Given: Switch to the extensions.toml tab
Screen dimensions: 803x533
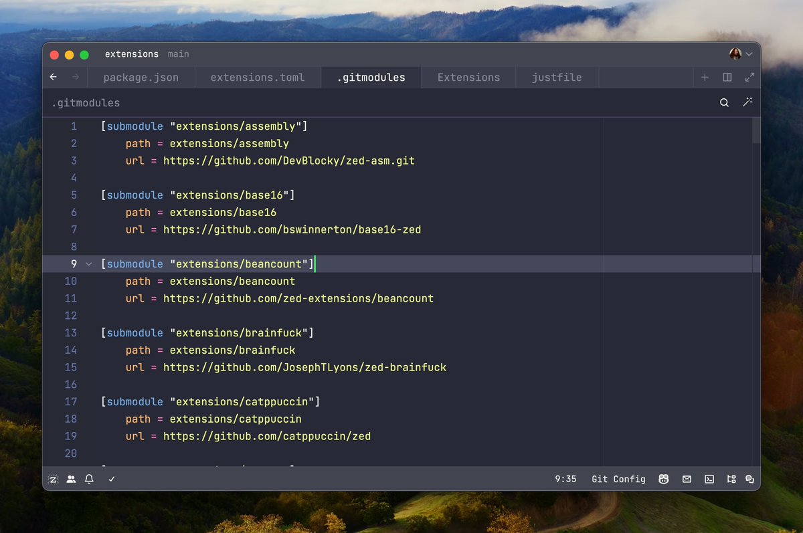Looking at the screenshot, I should click(258, 77).
